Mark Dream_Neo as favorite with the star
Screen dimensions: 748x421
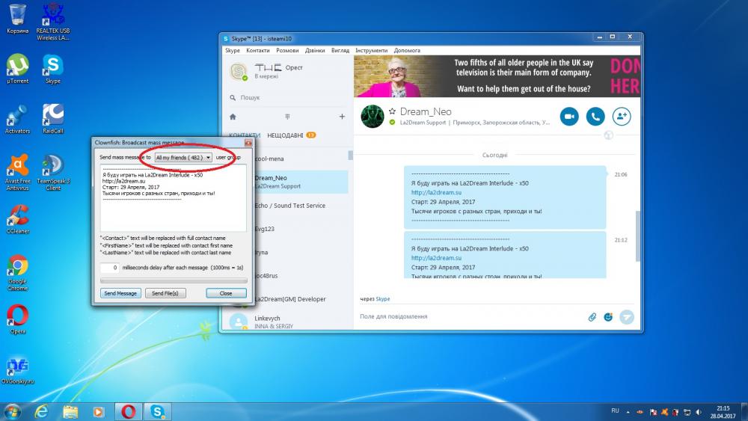[391, 111]
